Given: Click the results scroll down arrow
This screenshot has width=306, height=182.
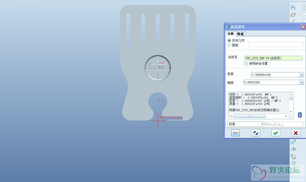Looking at the screenshot, I should pyautogui.click(x=291, y=112).
